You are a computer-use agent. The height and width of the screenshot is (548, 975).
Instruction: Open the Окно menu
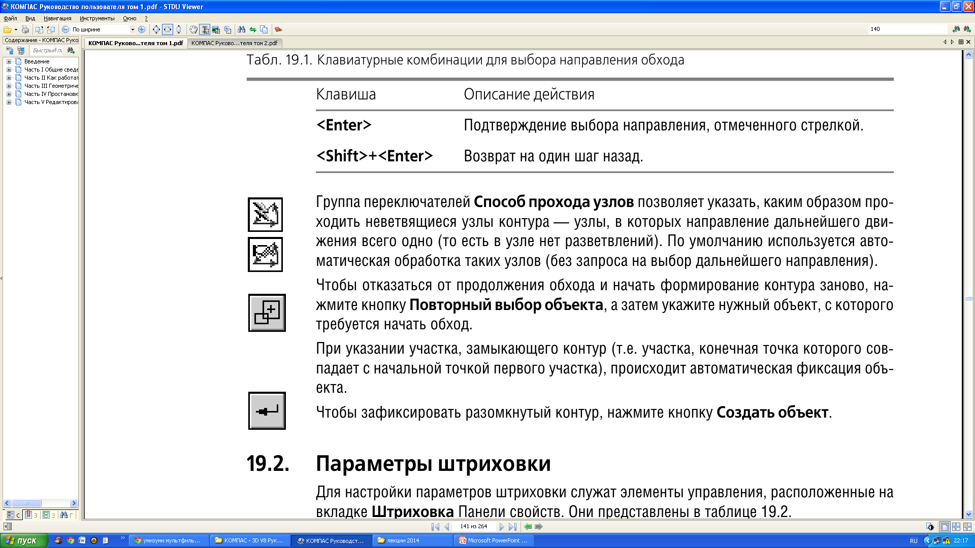point(129,18)
